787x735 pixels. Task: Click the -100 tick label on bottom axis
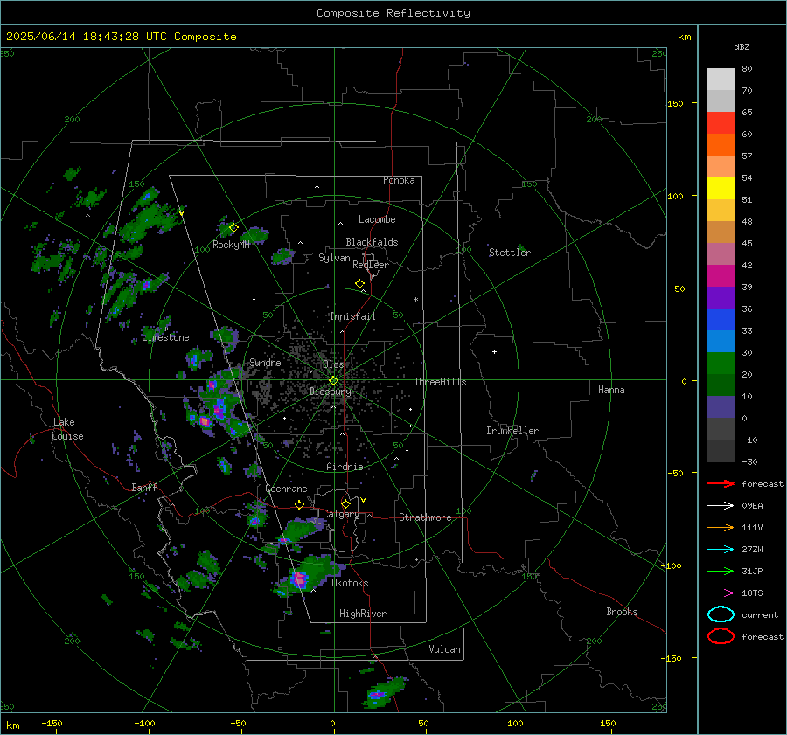tap(144, 723)
